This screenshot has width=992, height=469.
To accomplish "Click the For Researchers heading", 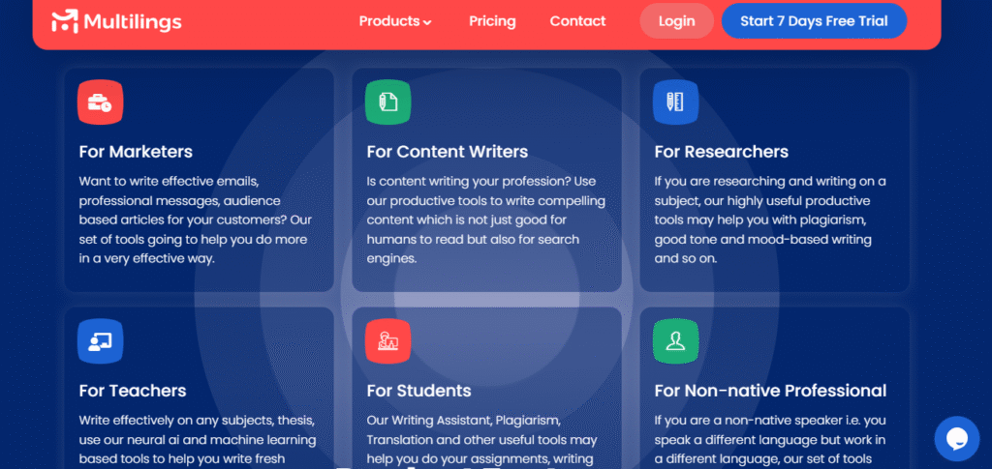I will point(721,152).
